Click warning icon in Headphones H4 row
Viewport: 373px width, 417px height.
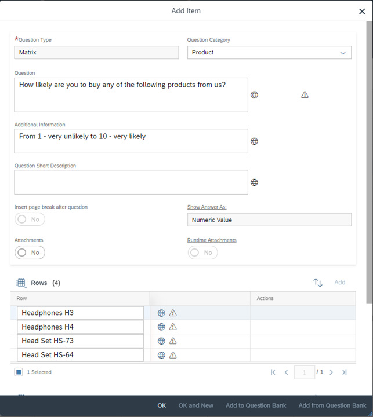173,327
